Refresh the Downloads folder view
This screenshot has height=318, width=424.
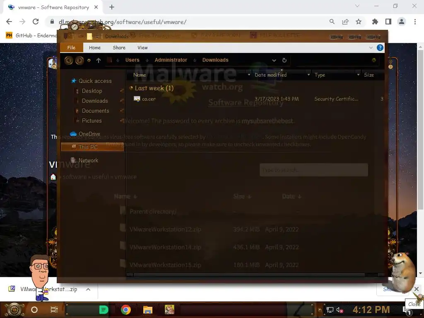click(284, 60)
